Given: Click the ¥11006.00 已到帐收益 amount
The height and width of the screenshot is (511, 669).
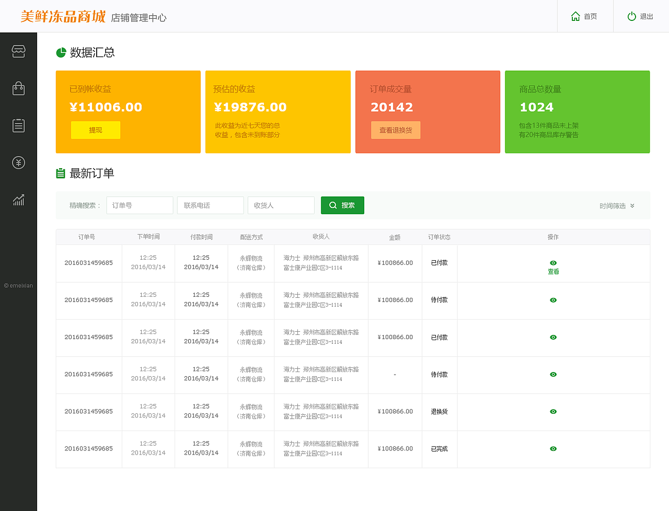Looking at the screenshot, I should tap(106, 107).
